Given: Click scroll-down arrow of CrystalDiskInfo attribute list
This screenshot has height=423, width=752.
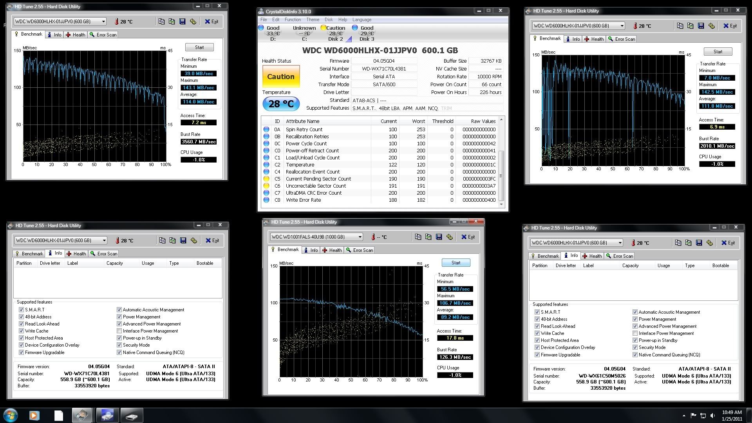Looking at the screenshot, I should point(501,204).
